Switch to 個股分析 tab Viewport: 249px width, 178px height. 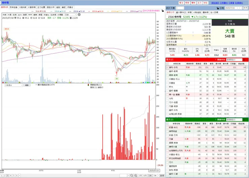point(50,7)
